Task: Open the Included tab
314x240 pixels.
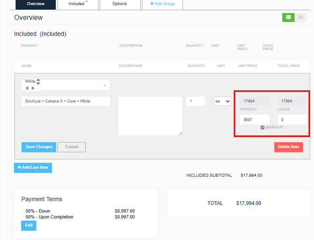Action: [x=78, y=4]
